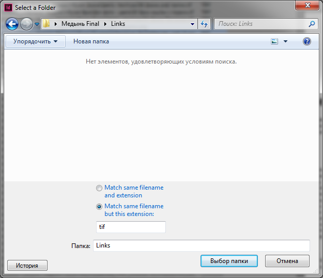Select the Медынь Final breadcrumb
323x278 pixels.
[80, 24]
